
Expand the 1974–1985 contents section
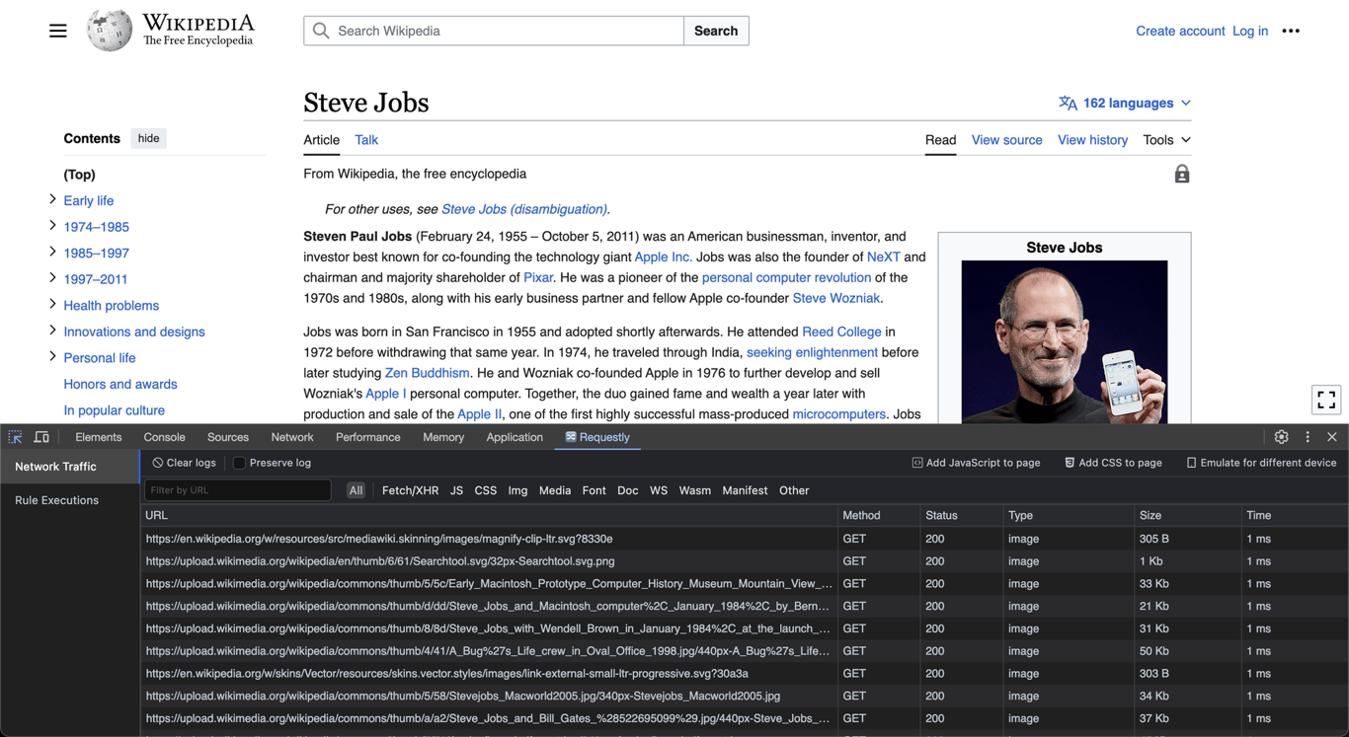52,226
